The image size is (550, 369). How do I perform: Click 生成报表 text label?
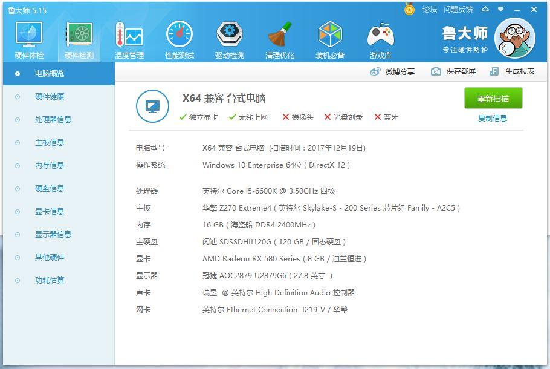[520, 71]
